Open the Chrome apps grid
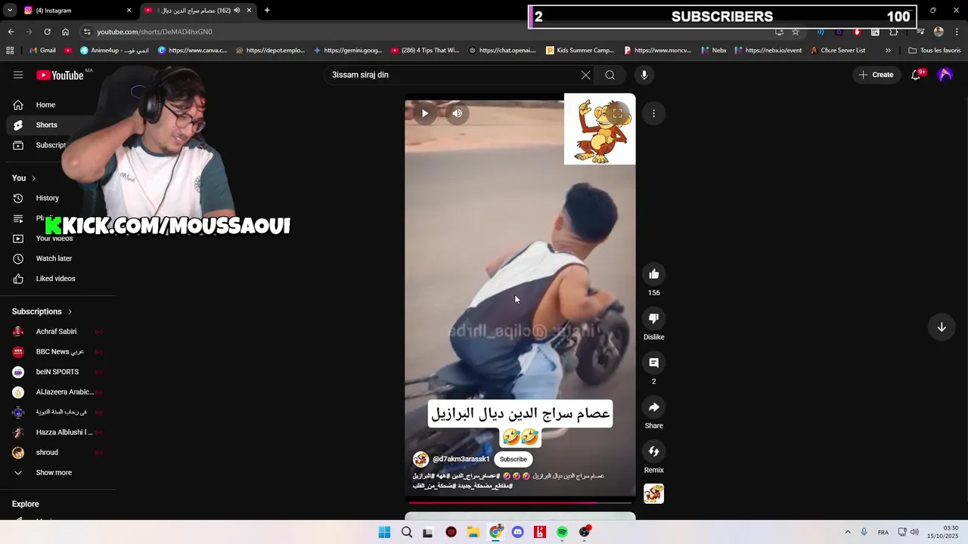Screen dimensions: 968x544 10,51
